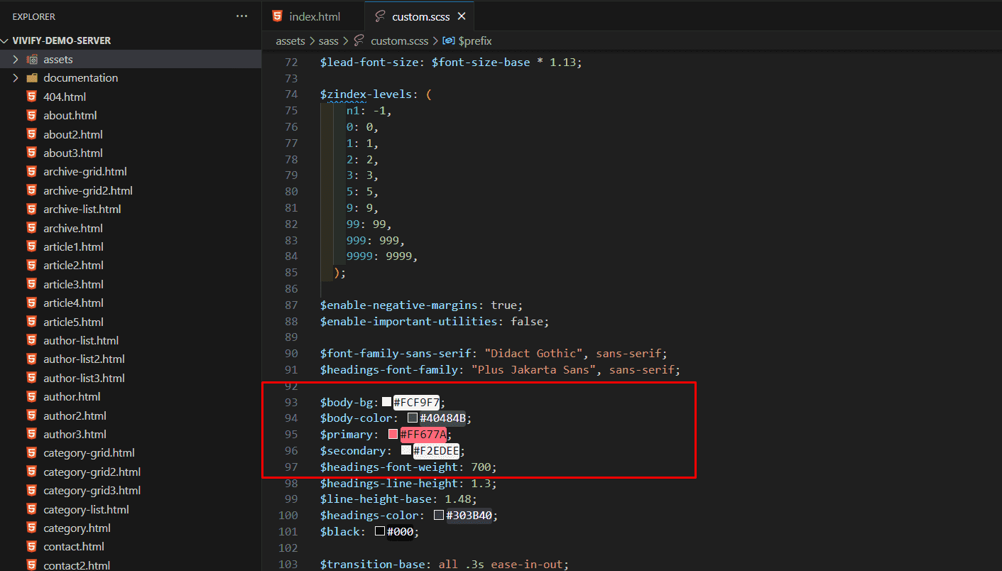Viewport: 1002px width, 571px height.
Task: Click assets in the breadcrumb
Action: pyautogui.click(x=290, y=41)
